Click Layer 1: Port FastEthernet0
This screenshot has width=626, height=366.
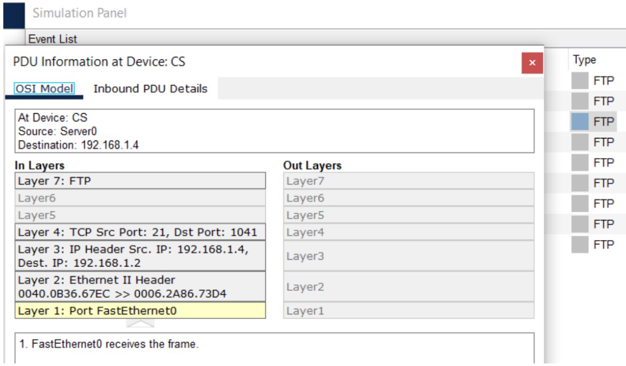coord(140,311)
